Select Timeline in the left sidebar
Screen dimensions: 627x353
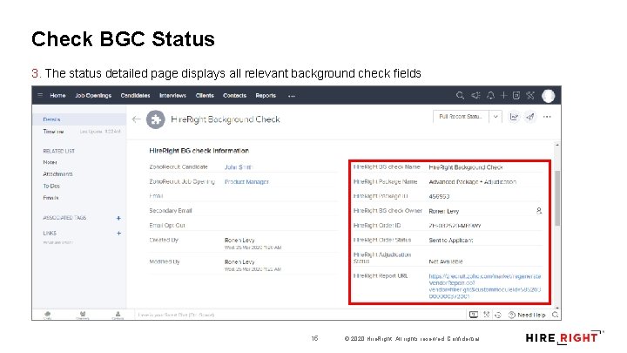point(54,132)
